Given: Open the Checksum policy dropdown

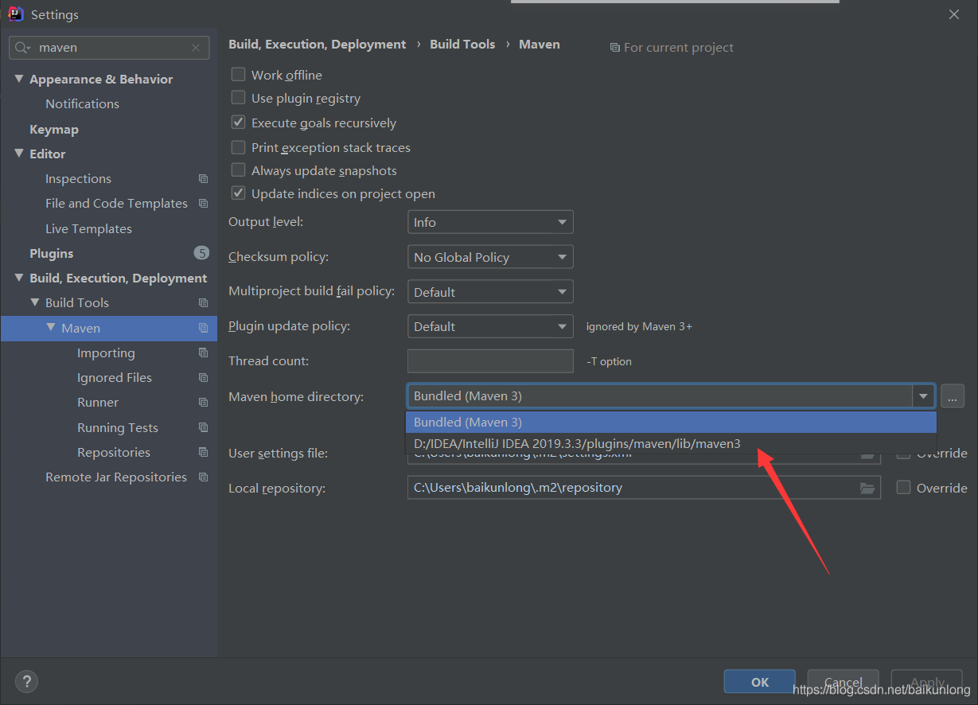Looking at the screenshot, I should tap(489, 257).
